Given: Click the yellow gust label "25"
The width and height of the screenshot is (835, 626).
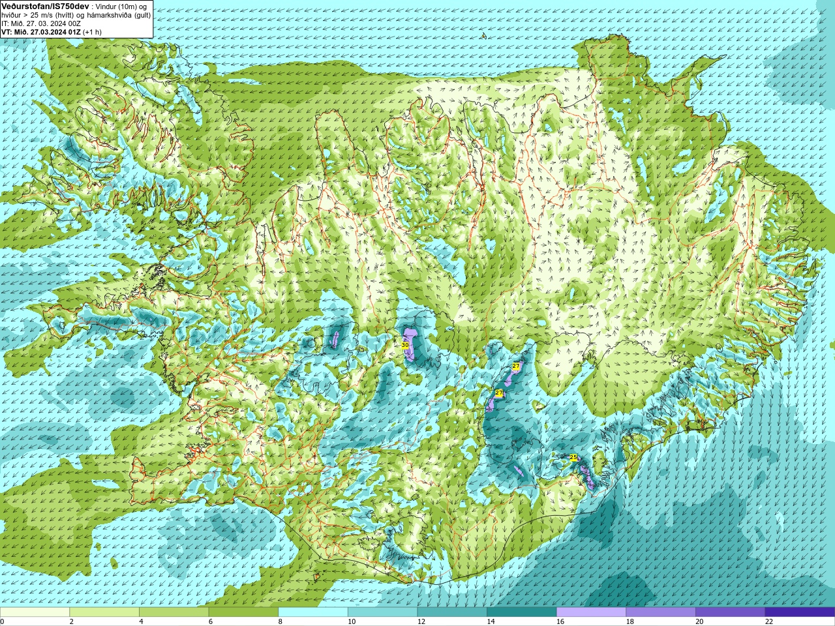Looking at the screenshot, I should click(573, 458).
